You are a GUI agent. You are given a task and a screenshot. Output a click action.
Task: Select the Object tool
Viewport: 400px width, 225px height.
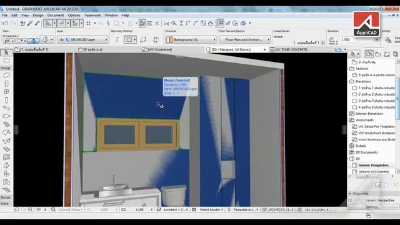pos(6,174)
